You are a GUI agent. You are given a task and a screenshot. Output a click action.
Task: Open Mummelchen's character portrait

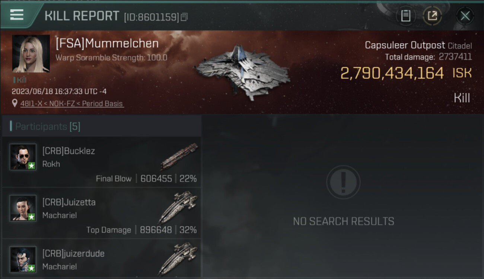(x=31, y=54)
